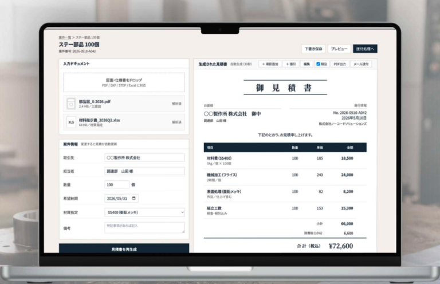Screen dimensions: 440x284
Task: Click the 24,000 amount cell
Action: pyautogui.click(x=347, y=175)
